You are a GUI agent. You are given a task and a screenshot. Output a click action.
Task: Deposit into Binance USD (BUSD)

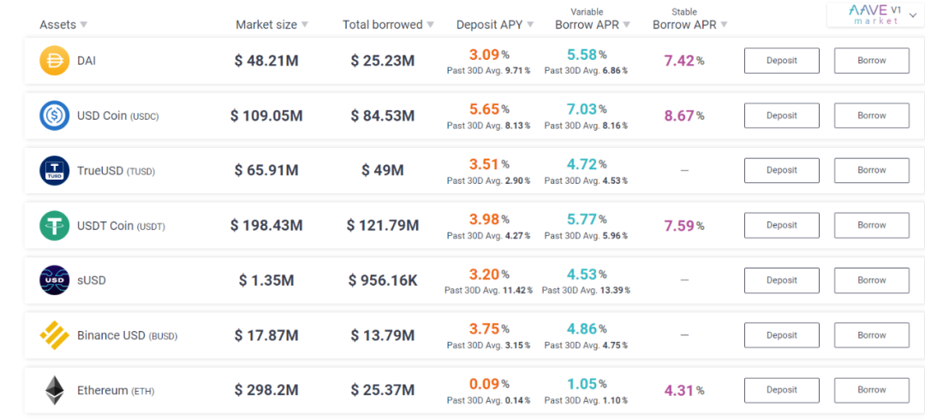[782, 335]
